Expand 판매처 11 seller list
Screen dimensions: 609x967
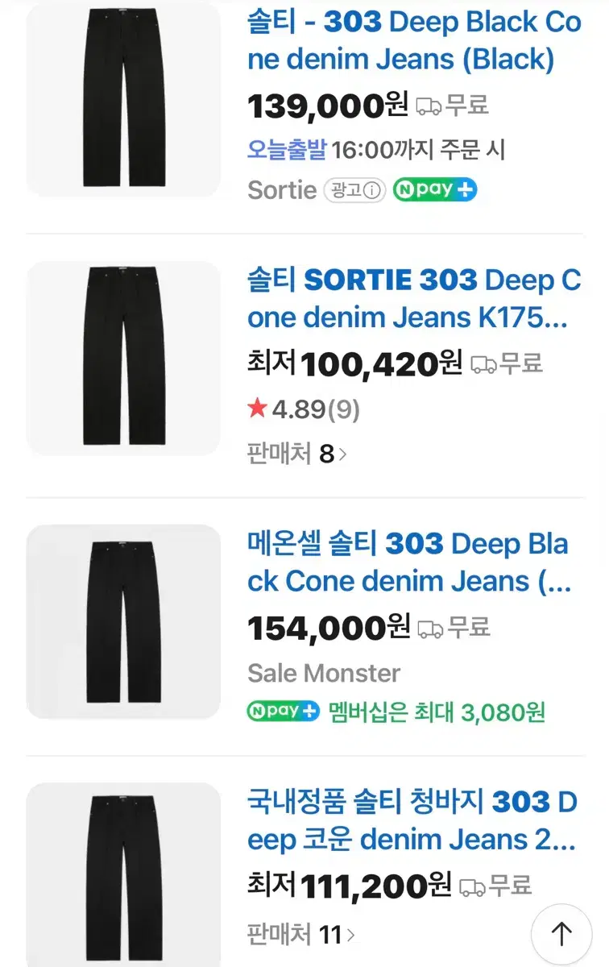pyautogui.click(x=301, y=935)
